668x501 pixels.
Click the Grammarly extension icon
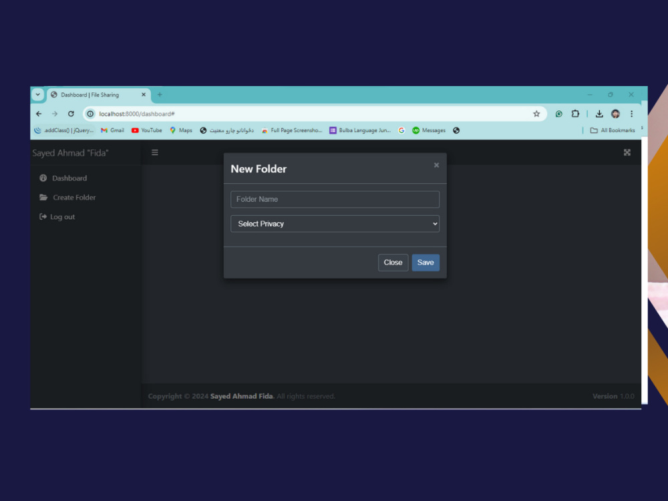click(559, 114)
